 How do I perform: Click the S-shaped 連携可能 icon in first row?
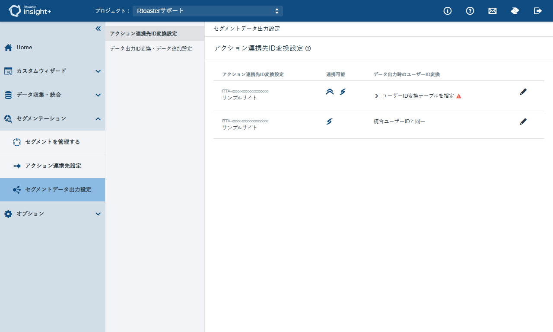(343, 92)
